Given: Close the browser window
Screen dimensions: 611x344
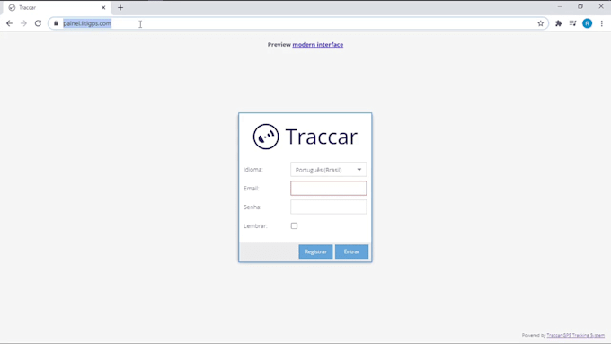Looking at the screenshot, I should 601,6.
